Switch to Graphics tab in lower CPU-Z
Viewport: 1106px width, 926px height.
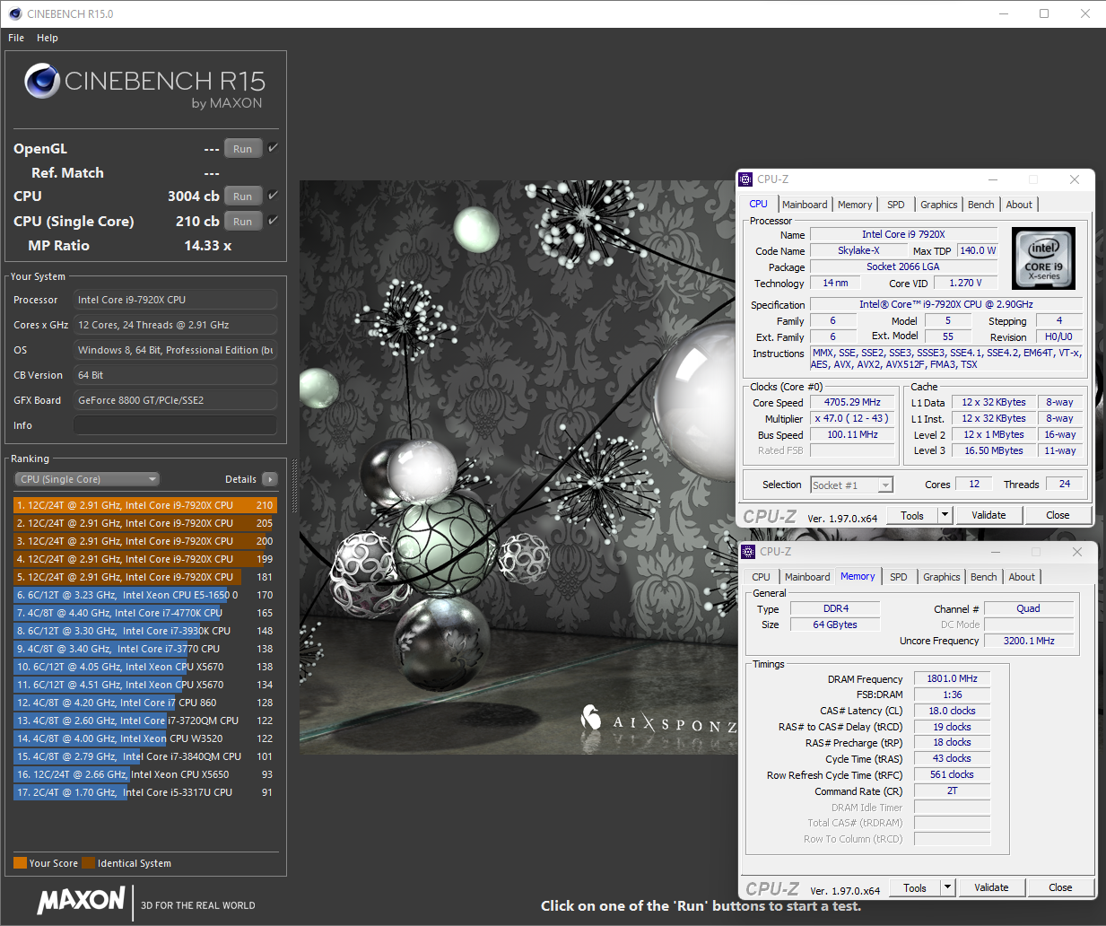click(x=942, y=577)
